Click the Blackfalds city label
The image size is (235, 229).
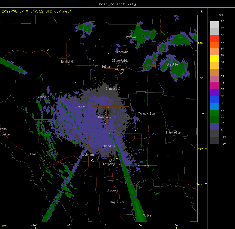click(x=120, y=61)
